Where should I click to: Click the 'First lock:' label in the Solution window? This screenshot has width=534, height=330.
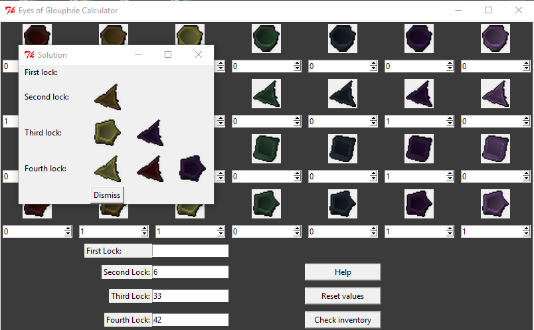point(41,72)
